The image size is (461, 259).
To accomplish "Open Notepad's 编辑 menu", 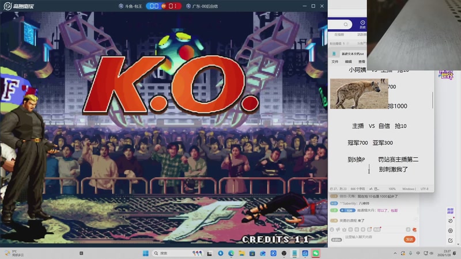I will pos(349,62).
